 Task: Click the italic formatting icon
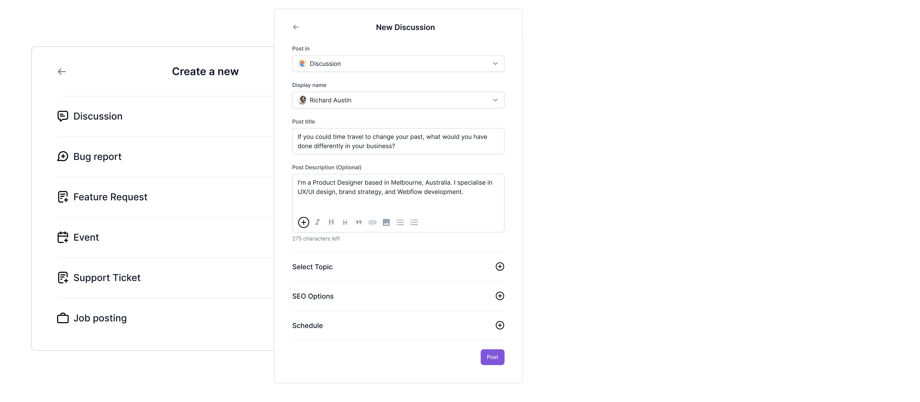click(317, 222)
